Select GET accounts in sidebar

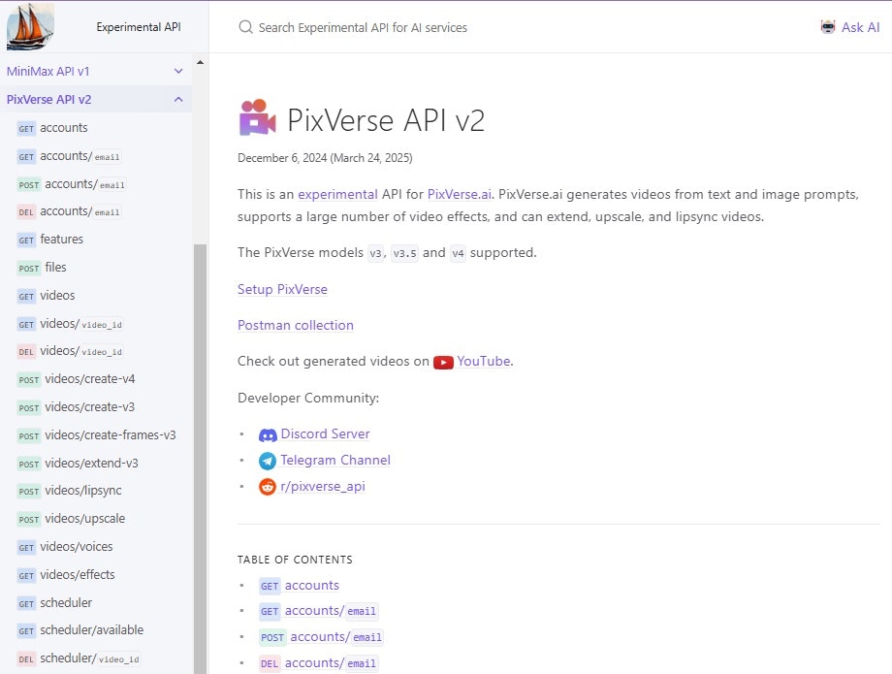point(52,128)
